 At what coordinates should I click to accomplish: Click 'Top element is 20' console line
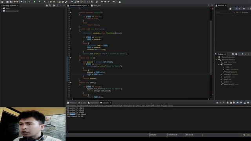pos(75,116)
